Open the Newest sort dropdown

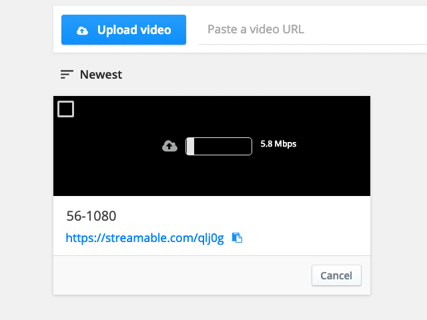pyautogui.click(x=91, y=74)
